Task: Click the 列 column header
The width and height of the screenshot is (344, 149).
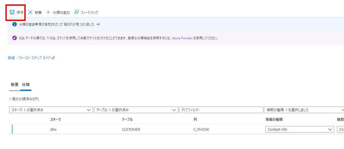Action: [x=195, y=119]
